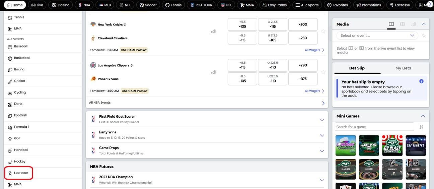Bet Suns moneyline -375
Viewport: 434px width, 189px height.
tap(303, 79)
